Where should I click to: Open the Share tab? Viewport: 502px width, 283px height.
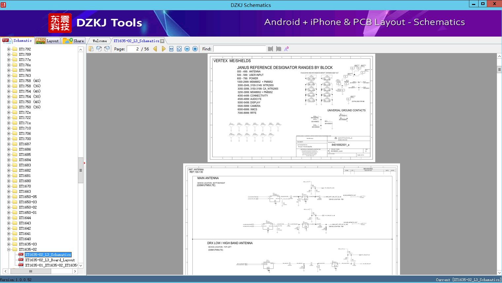pos(73,41)
